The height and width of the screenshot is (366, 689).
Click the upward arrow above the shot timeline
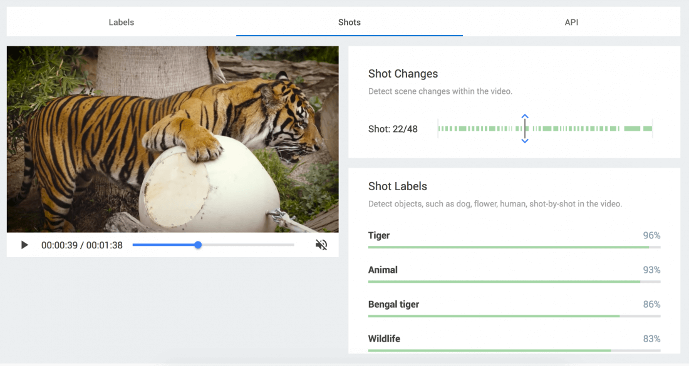[525, 115]
